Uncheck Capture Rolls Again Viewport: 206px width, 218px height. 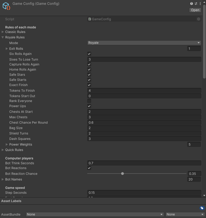point(89,64)
